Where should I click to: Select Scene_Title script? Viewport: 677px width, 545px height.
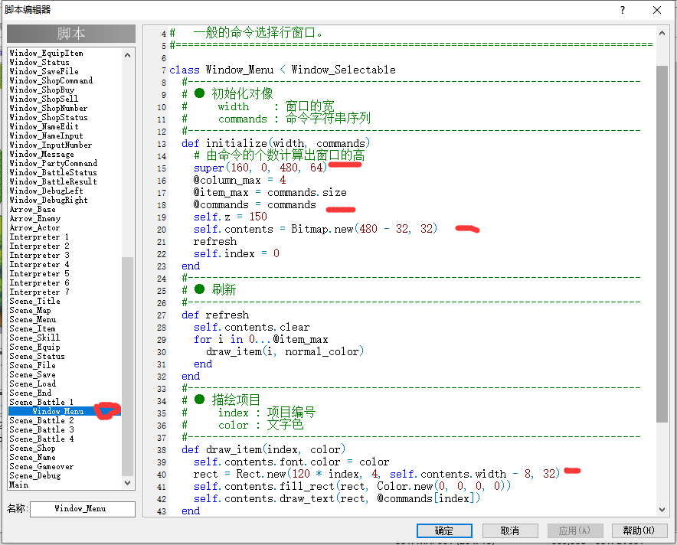click(x=35, y=301)
